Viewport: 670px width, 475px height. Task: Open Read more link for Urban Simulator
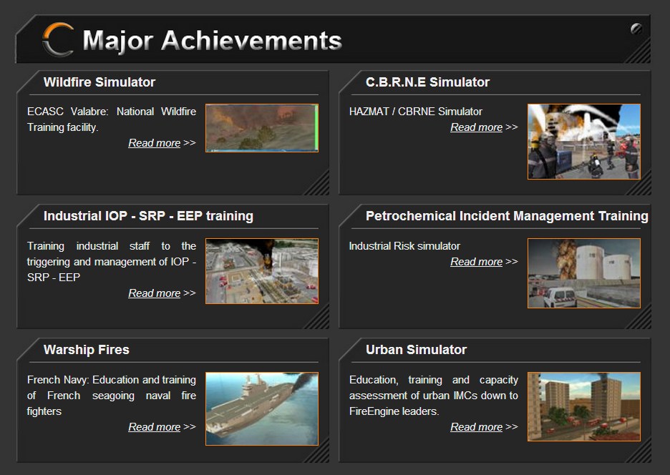pos(477,427)
